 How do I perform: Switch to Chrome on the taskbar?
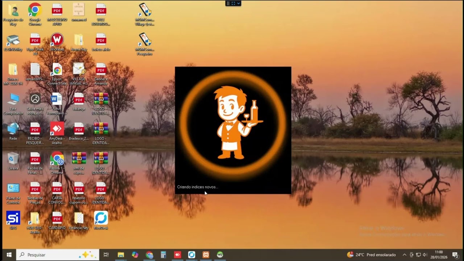coord(149,255)
